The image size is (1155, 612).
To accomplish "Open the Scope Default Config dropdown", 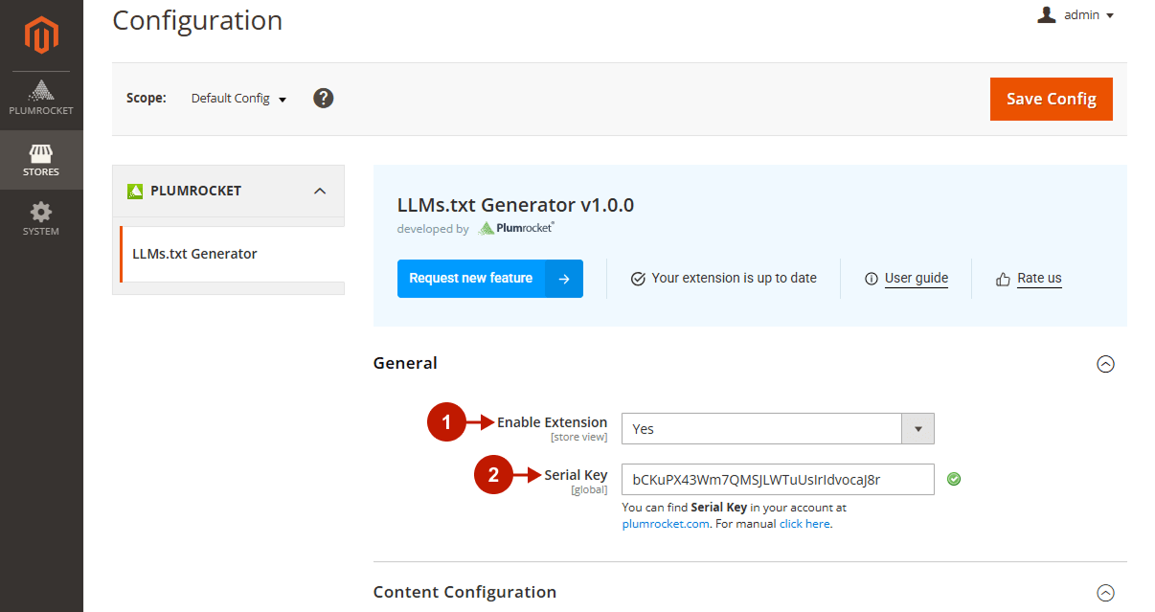I will click(x=238, y=98).
